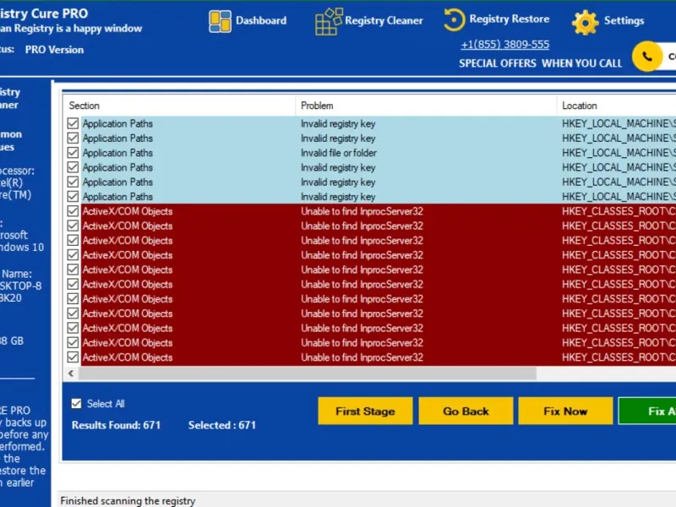Screen dimensions: 676x507
Task: Sort by the Location column header
Action: coord(617,106)
